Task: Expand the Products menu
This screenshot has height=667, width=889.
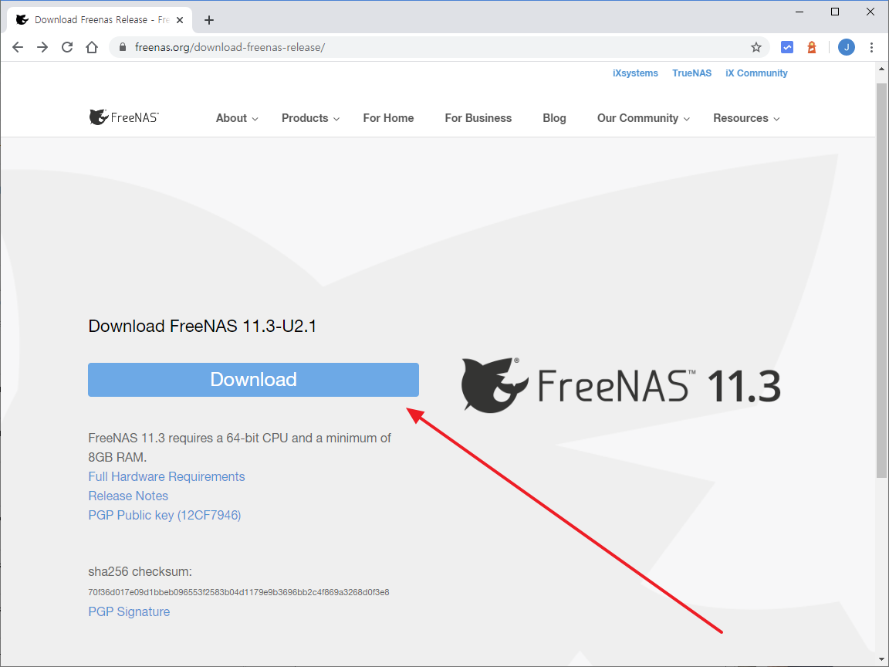Action: [311, 118]
